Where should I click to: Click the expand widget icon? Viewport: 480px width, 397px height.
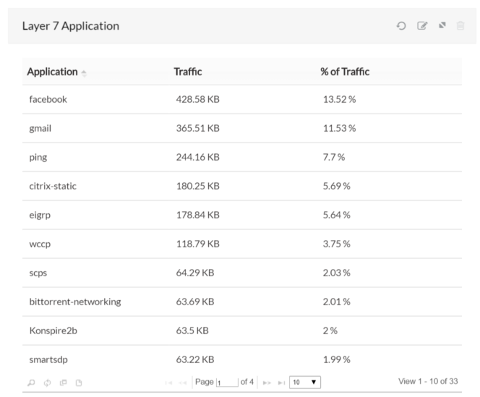pos(441,26)
